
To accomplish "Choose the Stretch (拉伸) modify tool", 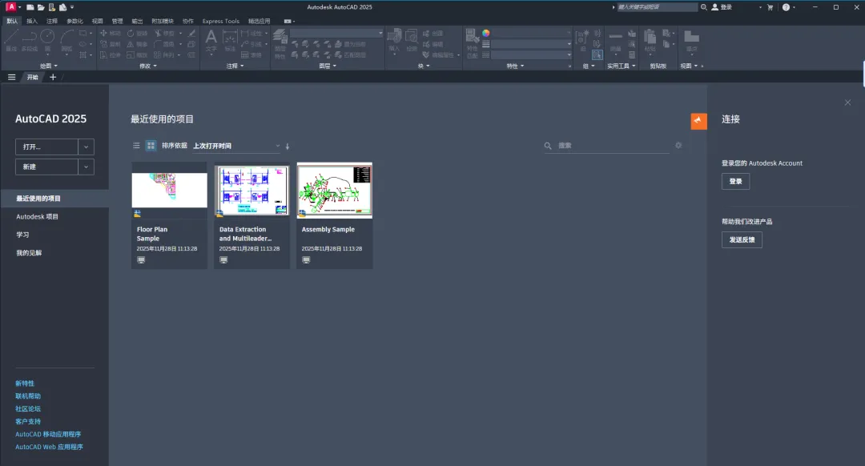I will pyautogui.click(x=110, y=55).
